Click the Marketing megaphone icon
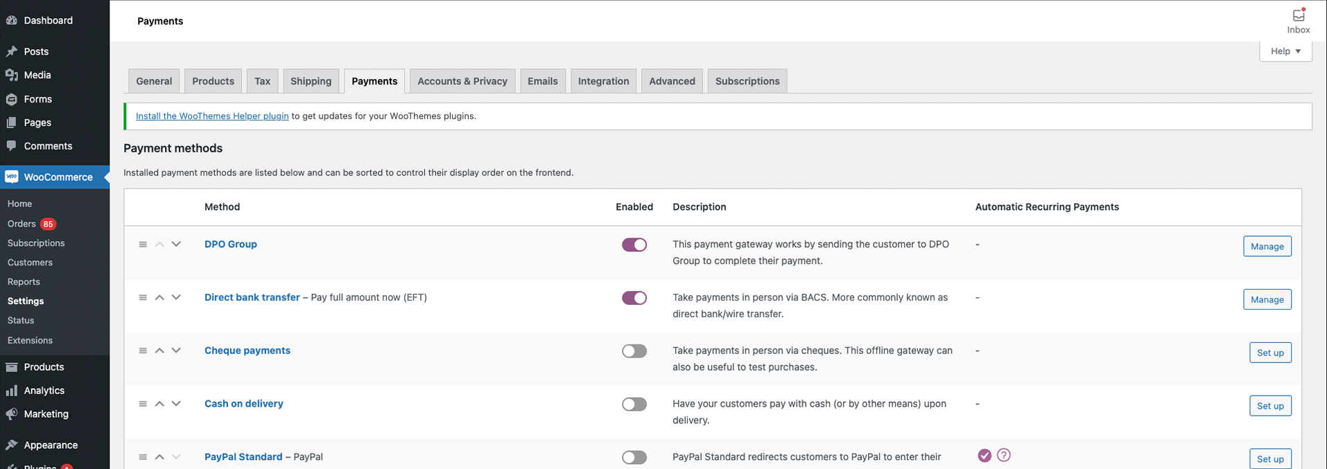Viewport: 1327px width, 469px height. (x=11, y=414)
